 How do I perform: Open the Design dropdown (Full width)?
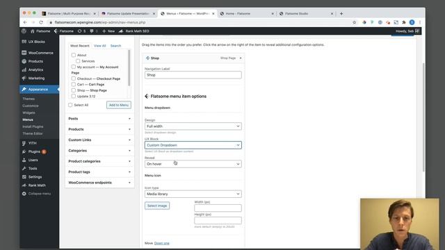[193, 126]
